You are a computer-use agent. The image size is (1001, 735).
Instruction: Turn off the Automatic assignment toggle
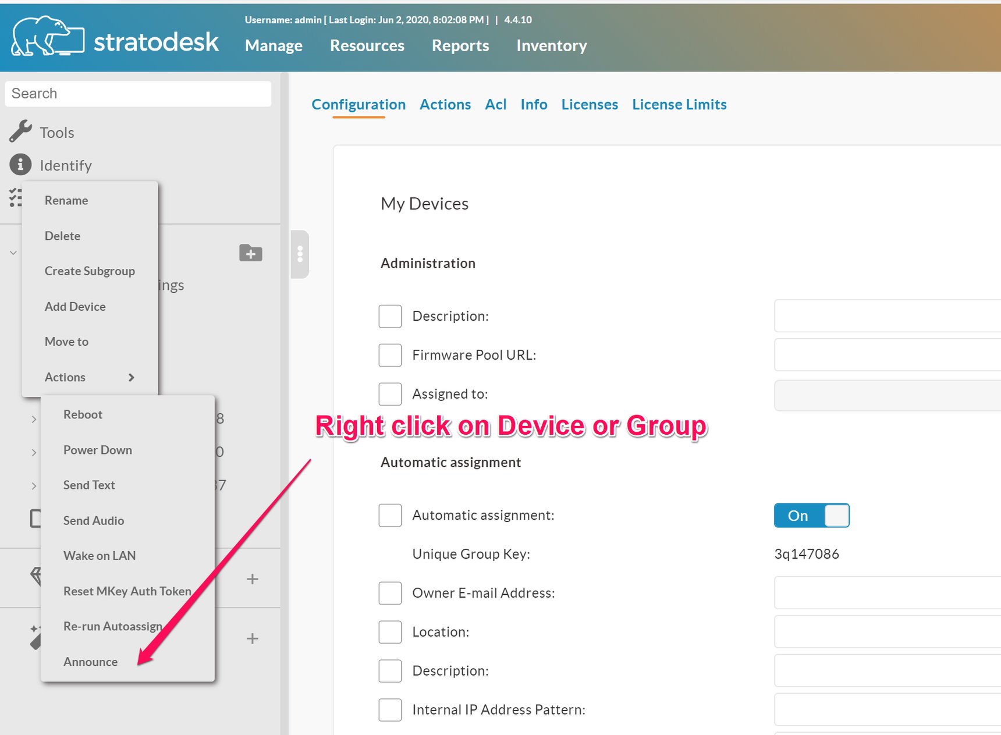[811, 516]
